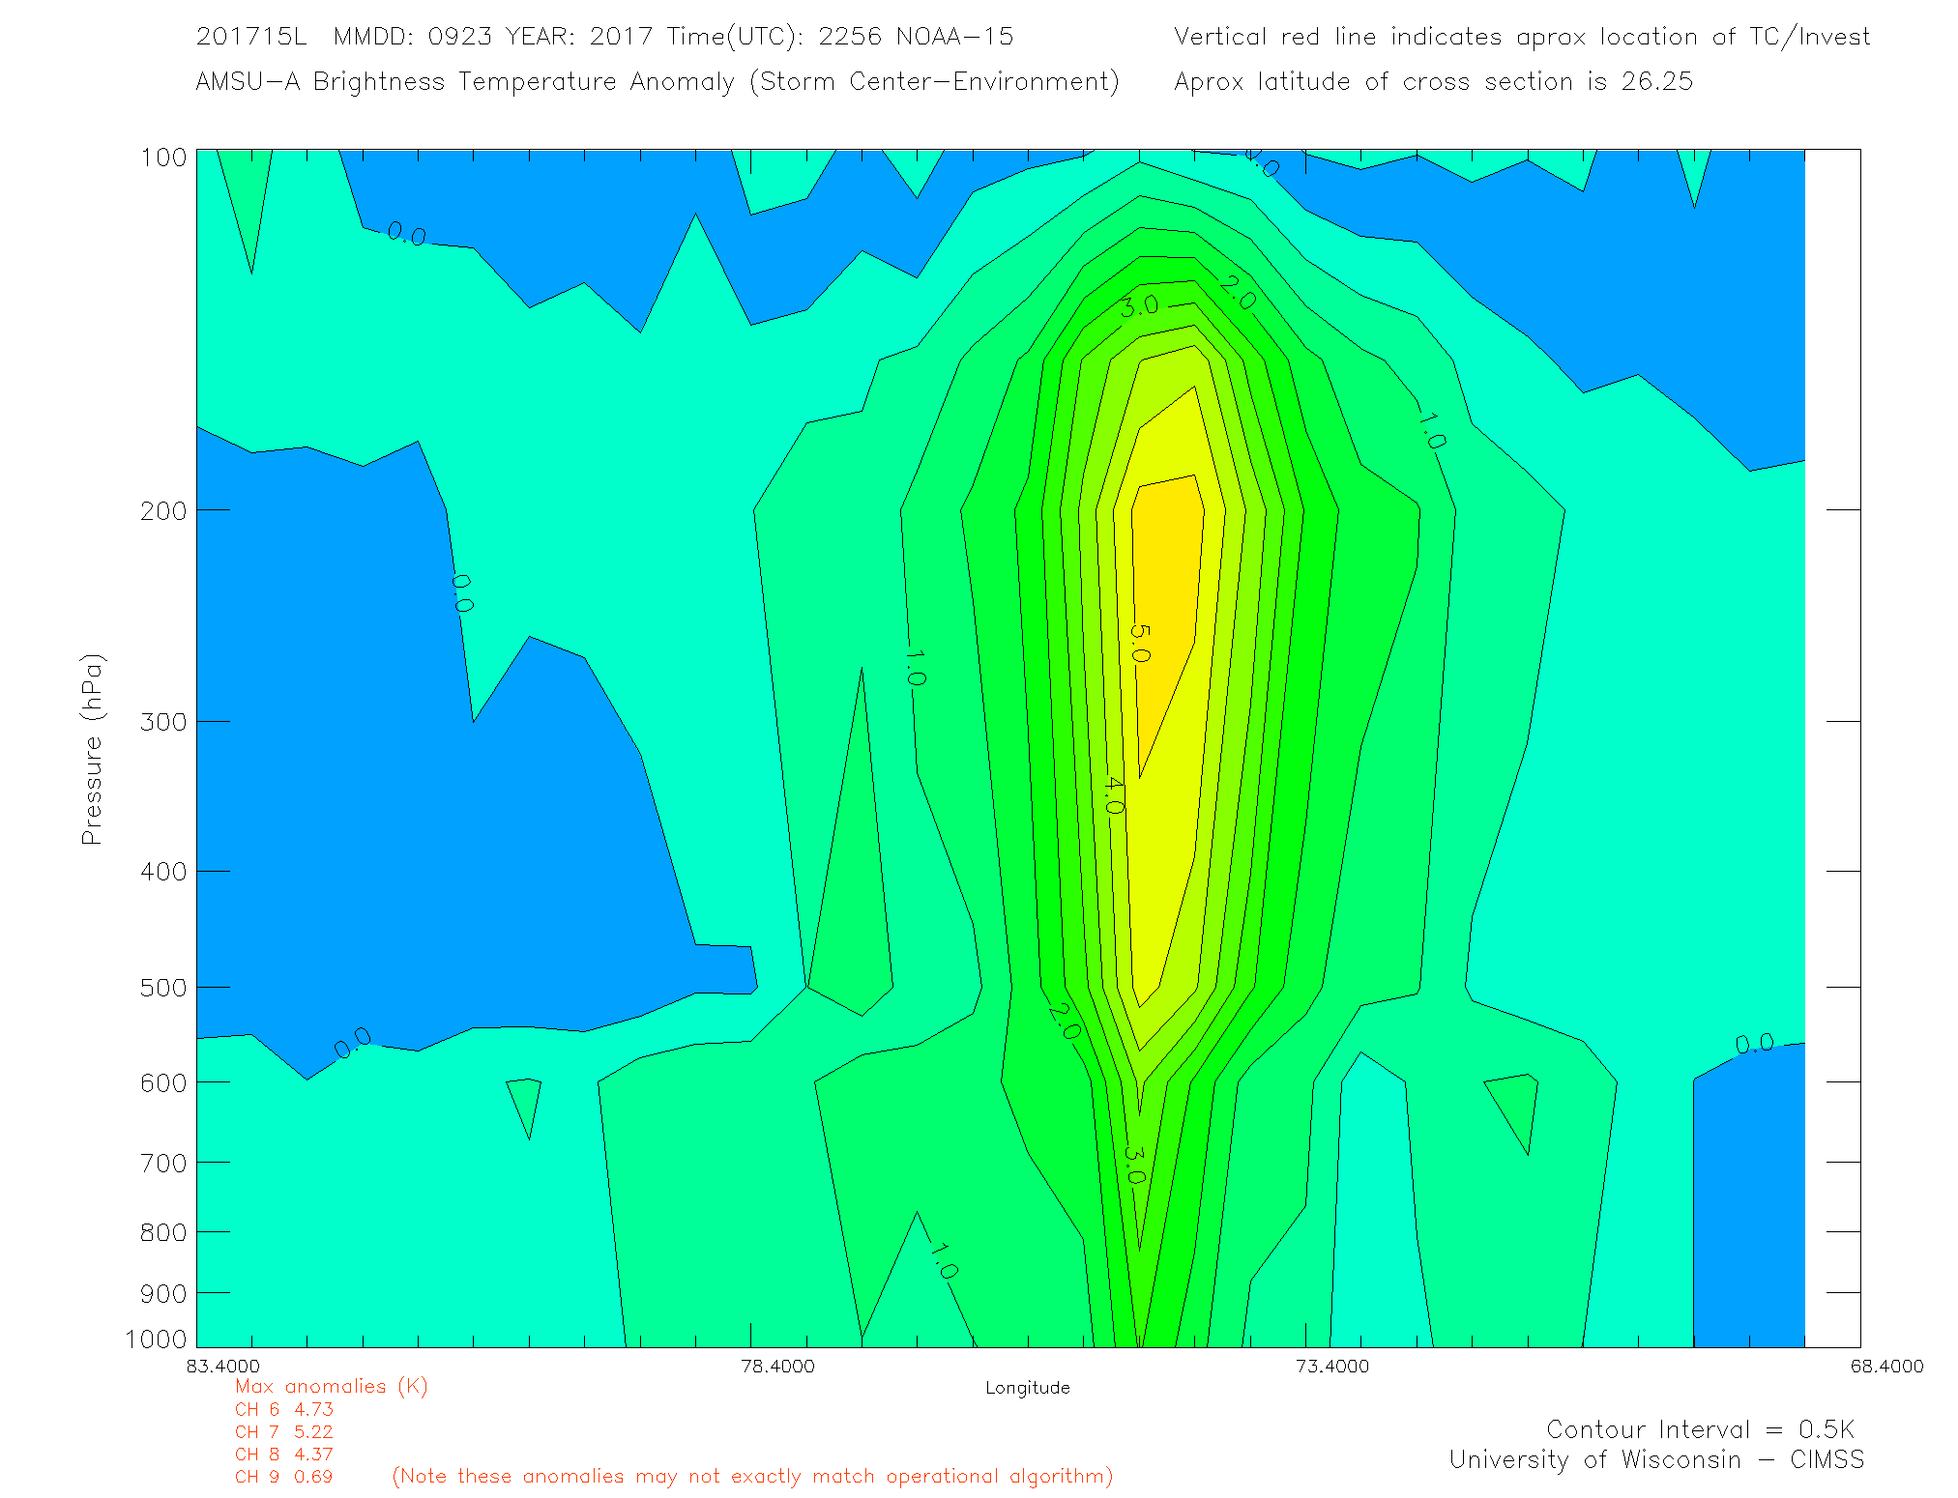The width and height of the screenshot is (1958, 1498).
Task: Click the 3.0 contour label near 700 hPa
Action: [x=1134, y=1165]
